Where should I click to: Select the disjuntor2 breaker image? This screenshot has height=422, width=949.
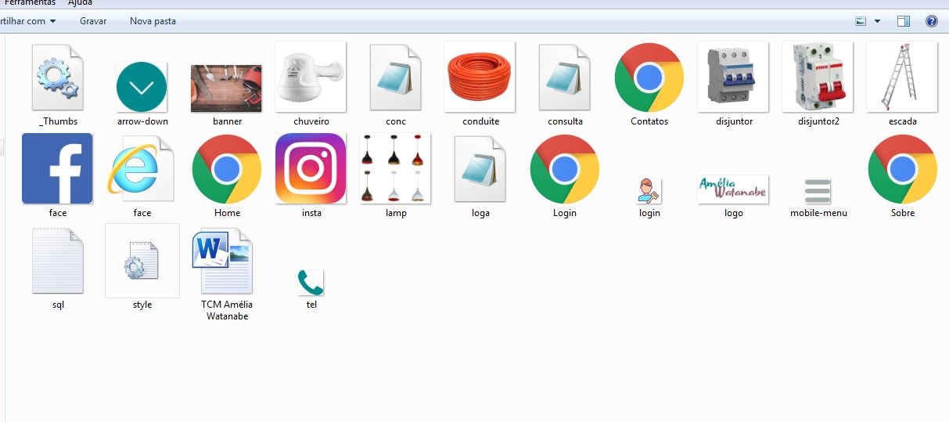(x=818, y=77)
